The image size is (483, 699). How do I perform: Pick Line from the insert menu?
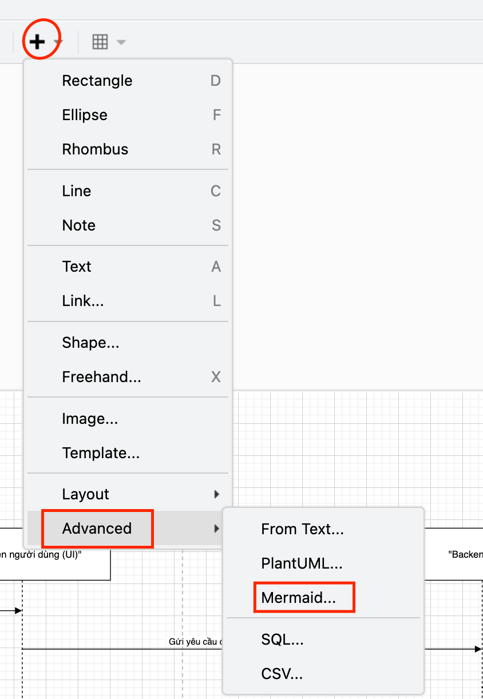tap(77, 191)
